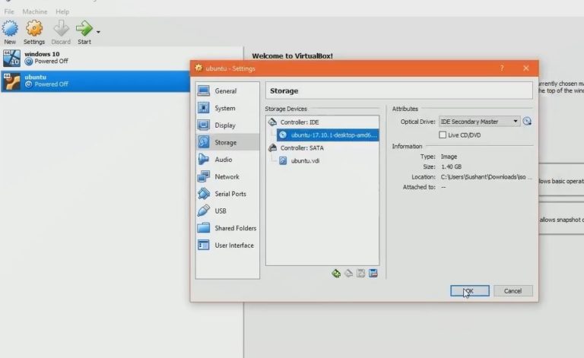This screenshot has width=584, height=358.
Task: Select the ubuntu-17.10.1-desktop ISO entry
Action: pos(328,135)
